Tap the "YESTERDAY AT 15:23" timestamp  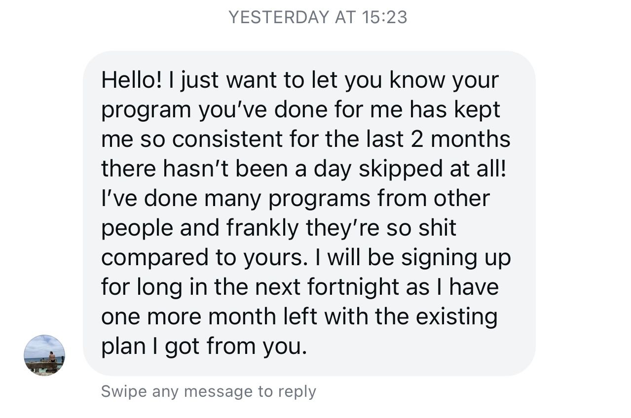pos(318,18)
